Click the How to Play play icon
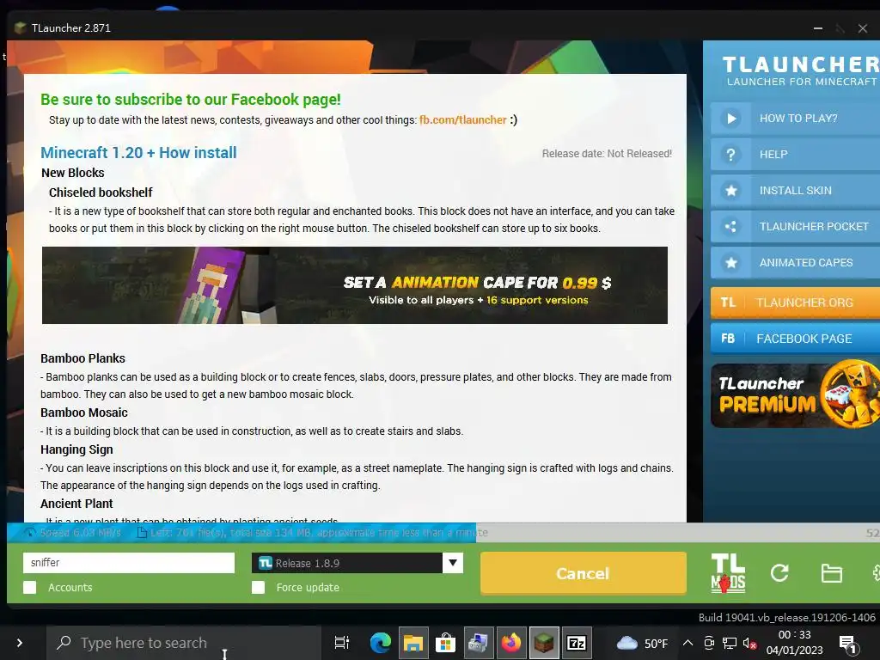 pyautogui.click(x=730, y=119)
